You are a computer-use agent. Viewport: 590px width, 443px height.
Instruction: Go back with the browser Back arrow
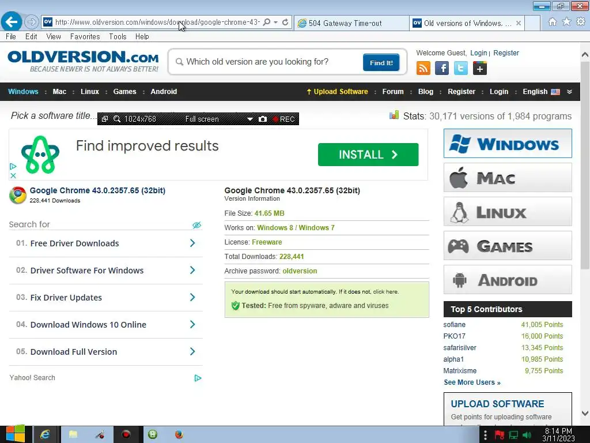[x=12, y=21]
